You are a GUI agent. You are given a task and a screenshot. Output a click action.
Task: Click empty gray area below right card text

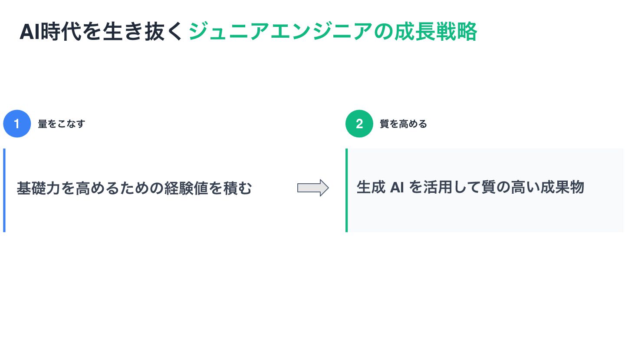[484, 217]
